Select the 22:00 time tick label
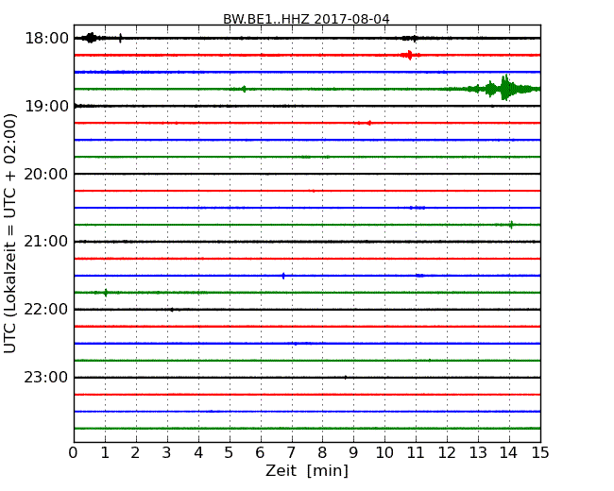 [46, 310]
